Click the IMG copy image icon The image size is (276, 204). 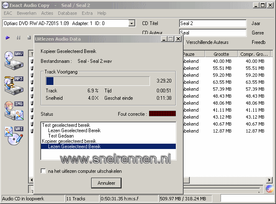click(14, 110)
